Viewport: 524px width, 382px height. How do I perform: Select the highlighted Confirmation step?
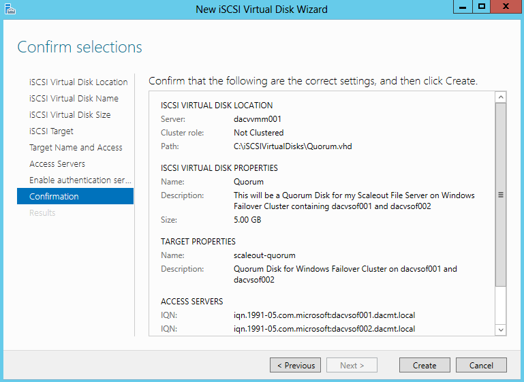(75, 196)
